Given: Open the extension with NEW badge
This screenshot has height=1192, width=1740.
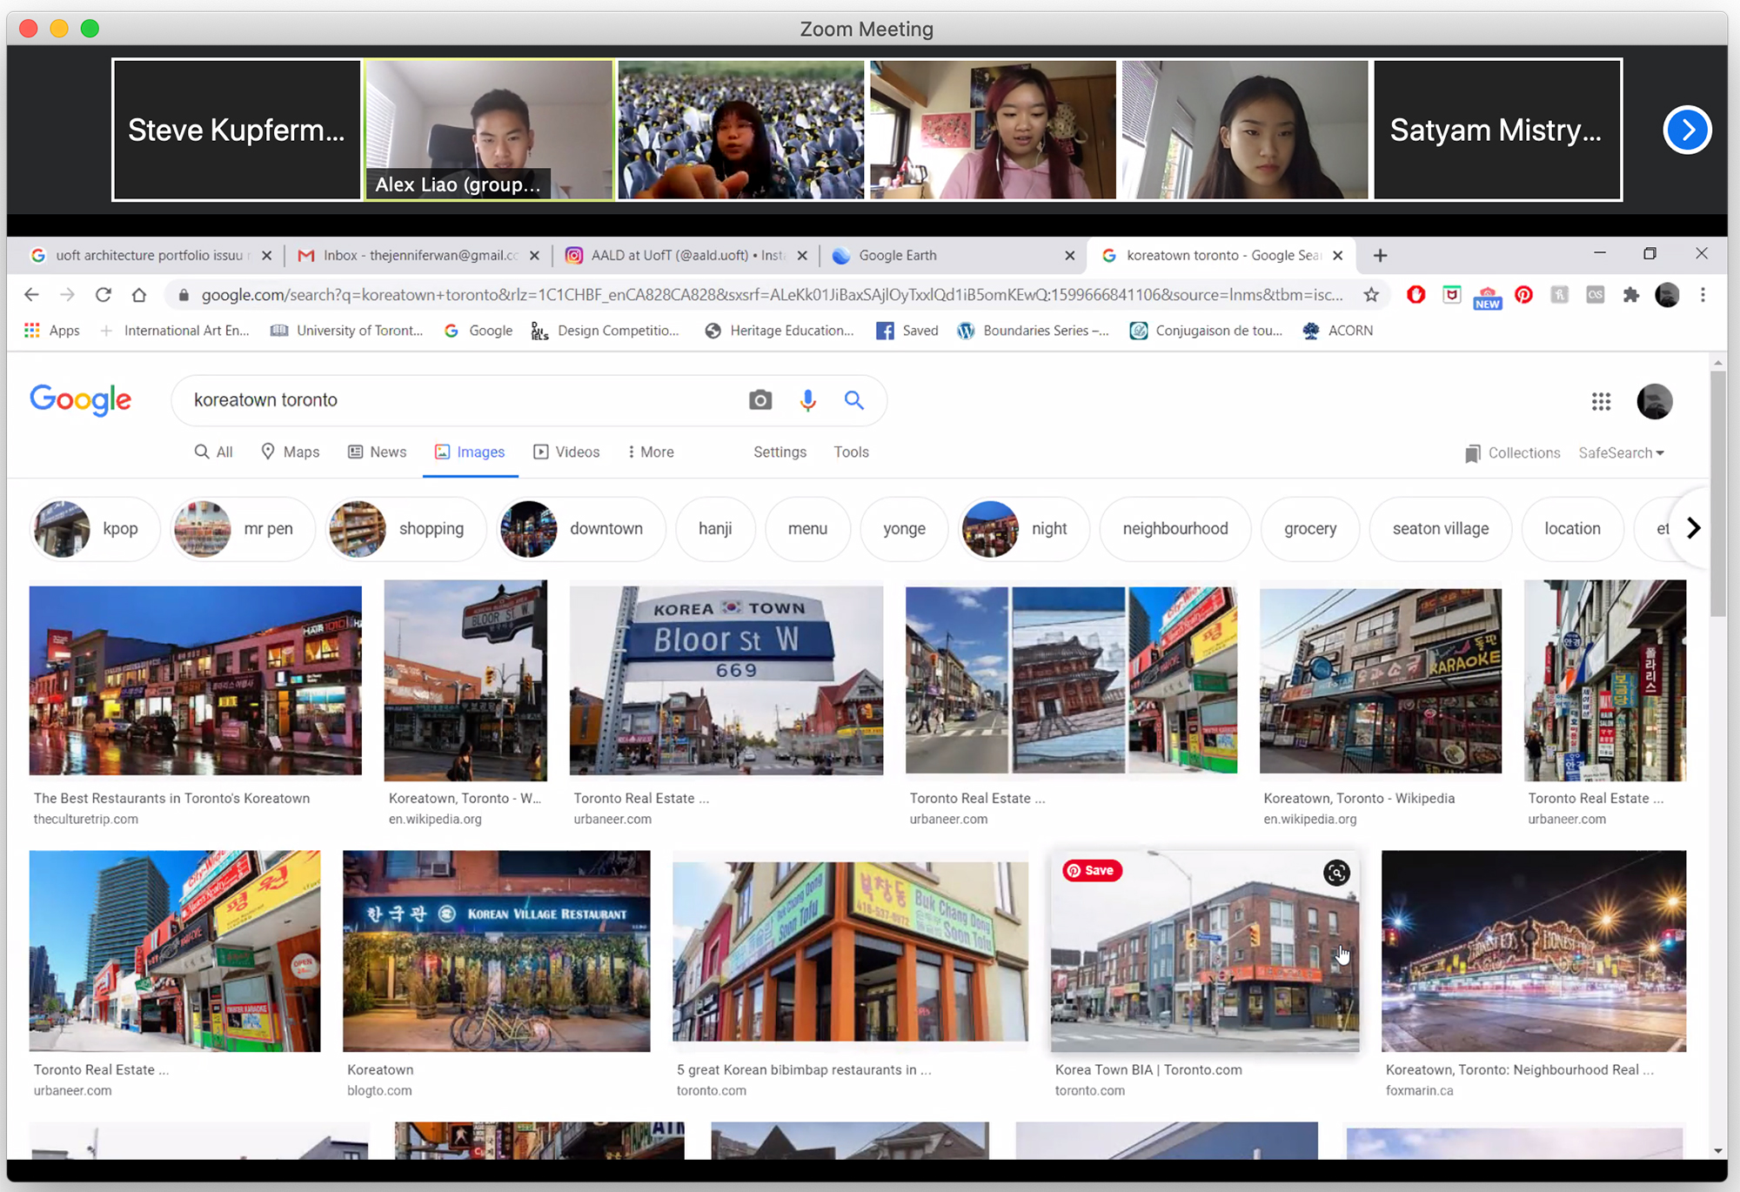Looking at the screenshot, I should tap(1487, 297).
